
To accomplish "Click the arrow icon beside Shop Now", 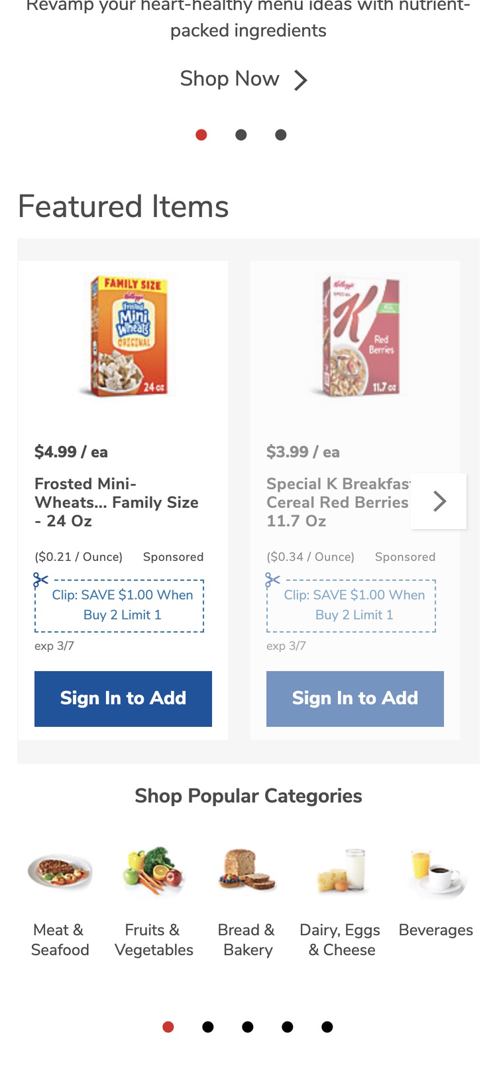I will pyautogui.click(x=301, y=80).
